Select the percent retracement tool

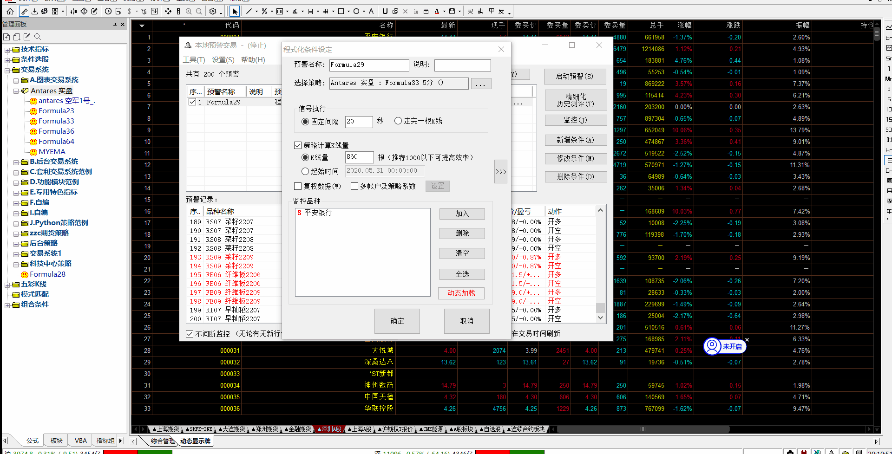coord(264,11)
